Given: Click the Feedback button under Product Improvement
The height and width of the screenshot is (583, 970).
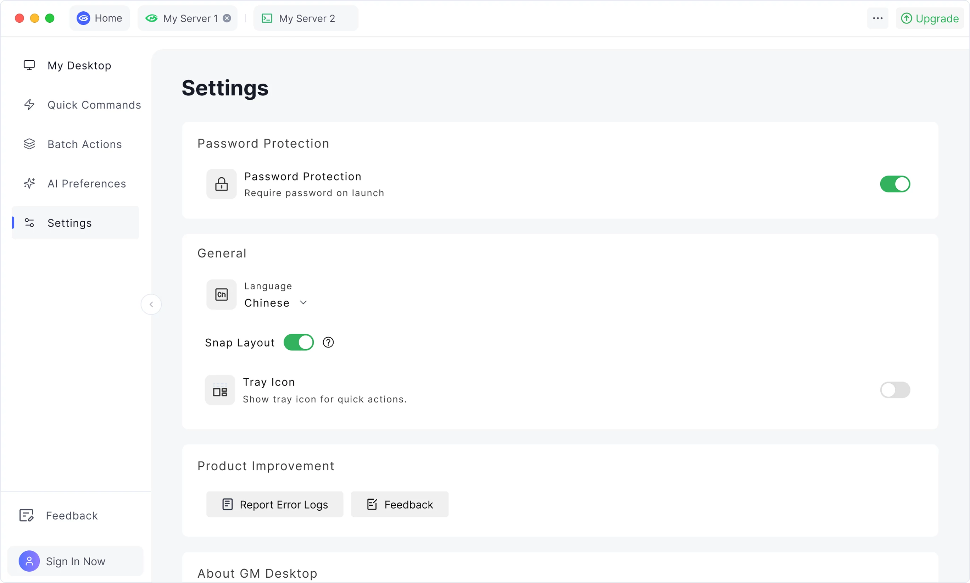Looking at the screenshot, I should pos(400,504).
